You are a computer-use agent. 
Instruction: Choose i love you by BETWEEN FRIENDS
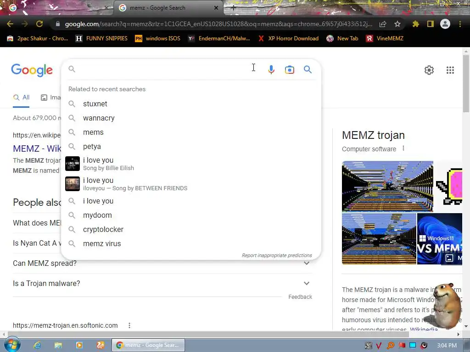191,184
